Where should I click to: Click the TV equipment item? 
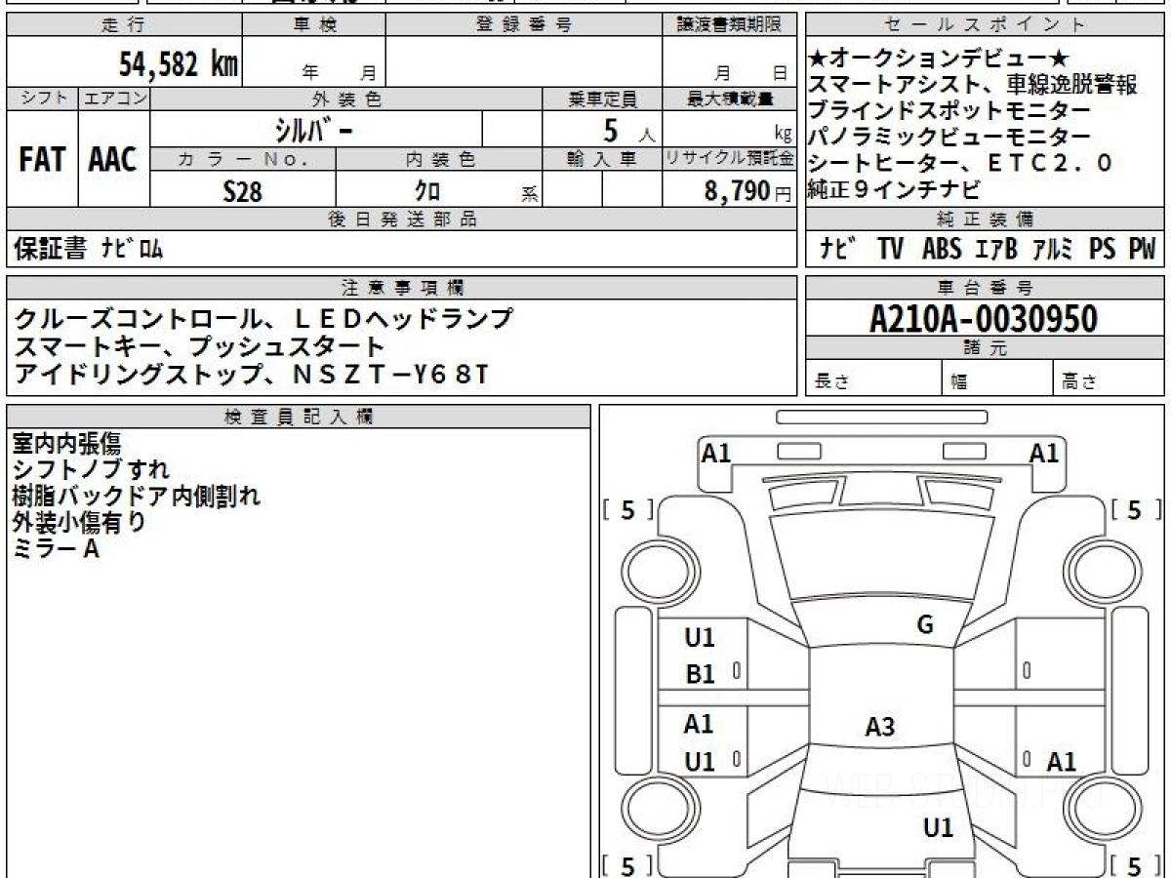point(890,250)
